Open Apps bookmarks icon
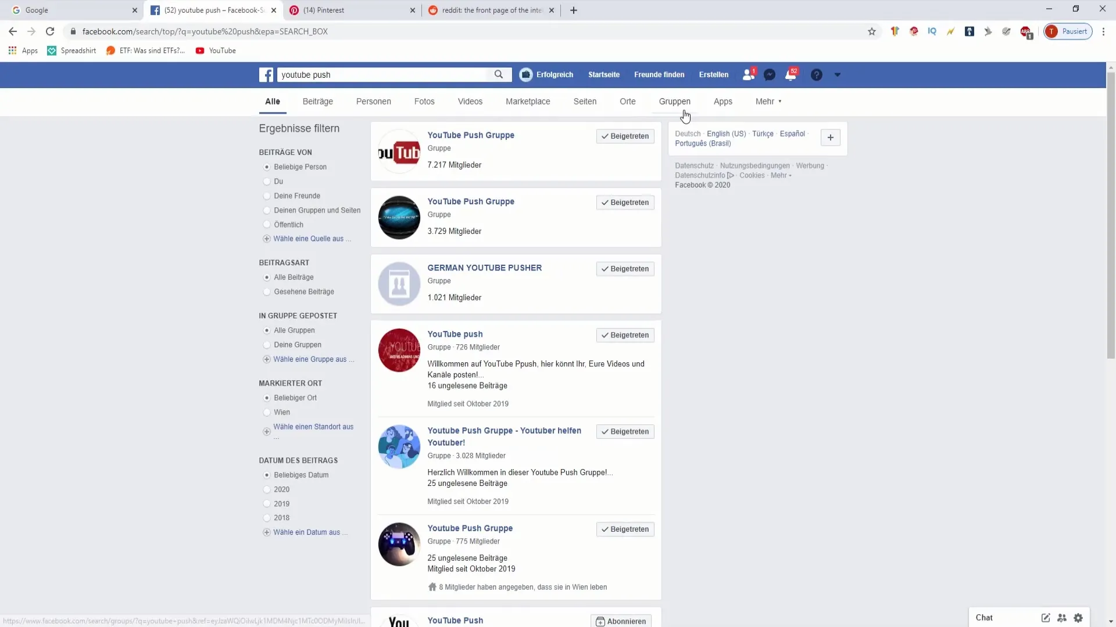1116x627 pixels. [x=12, y=51]
